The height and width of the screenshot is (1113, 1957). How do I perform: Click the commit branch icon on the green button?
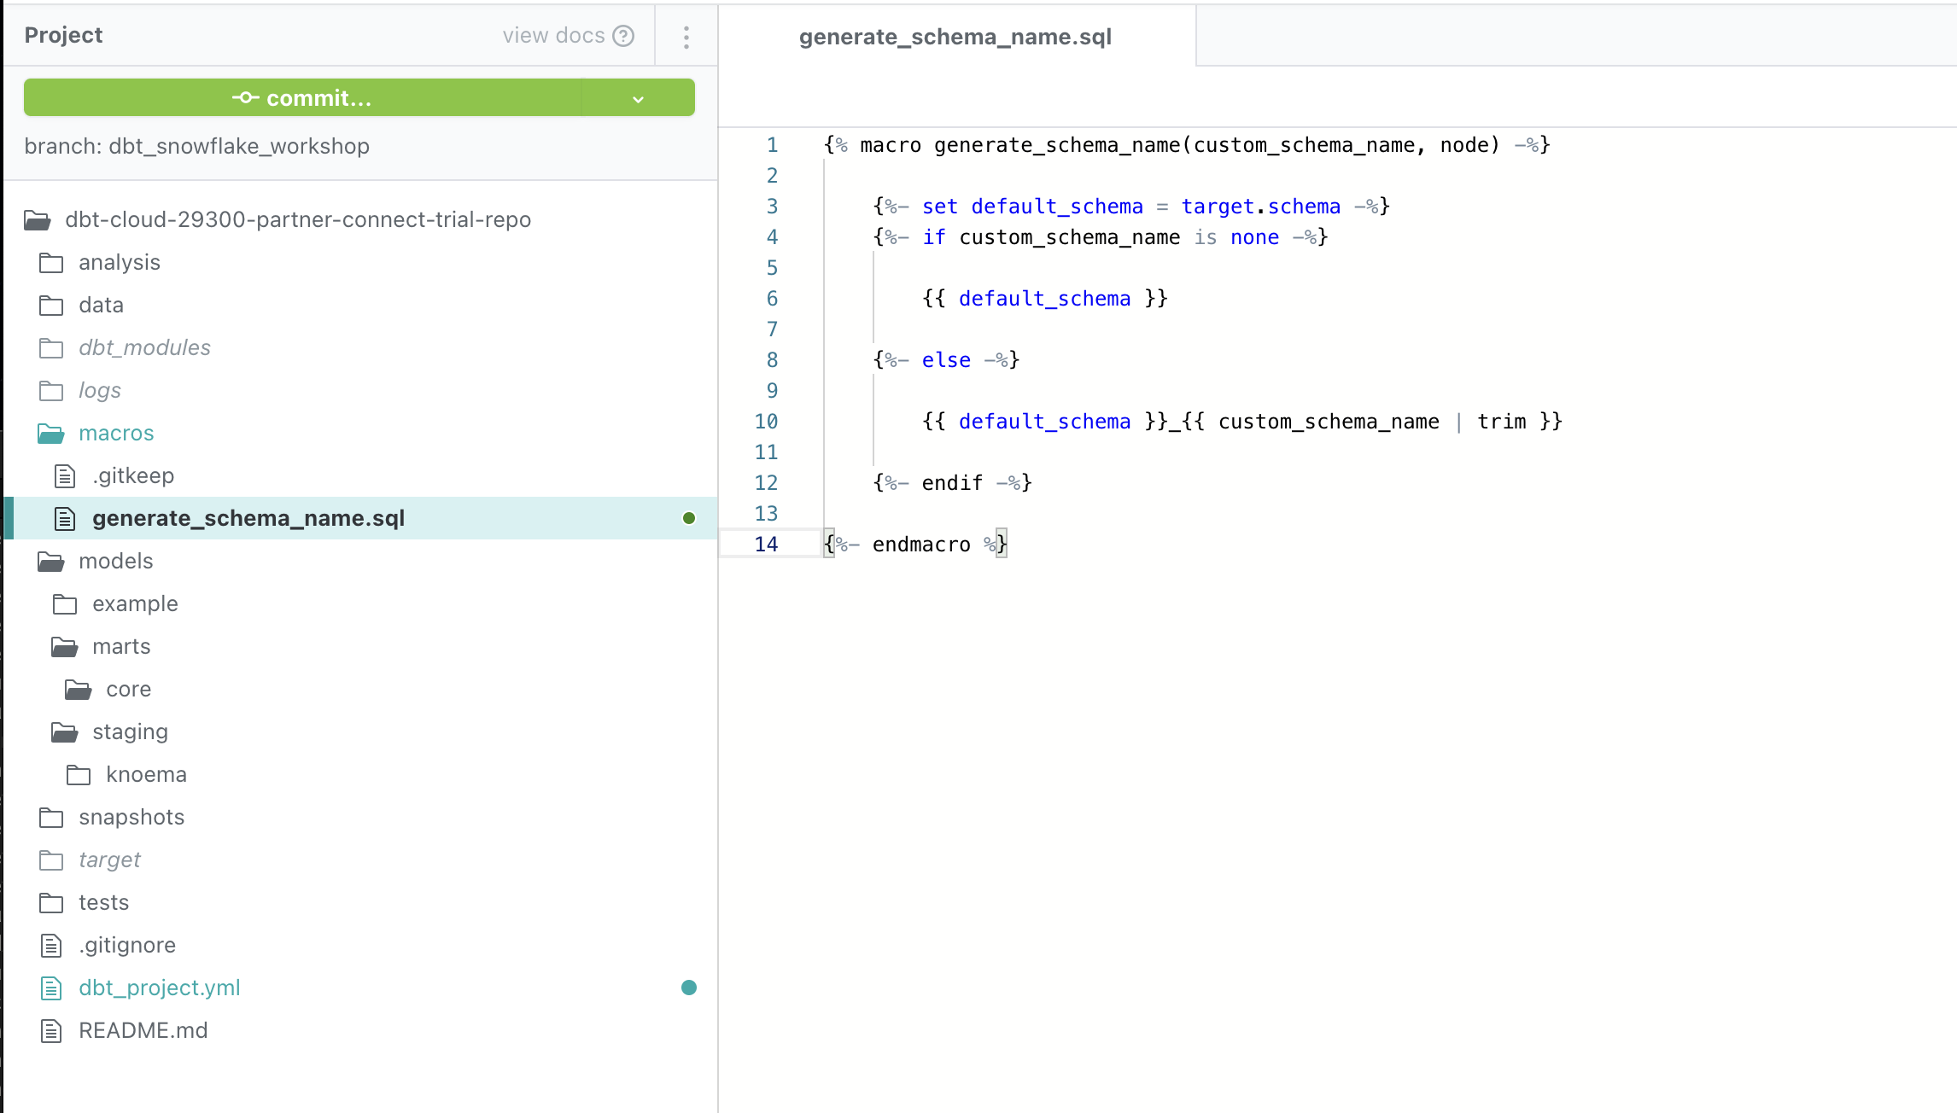pyautogui.click(x=246, y=97)
